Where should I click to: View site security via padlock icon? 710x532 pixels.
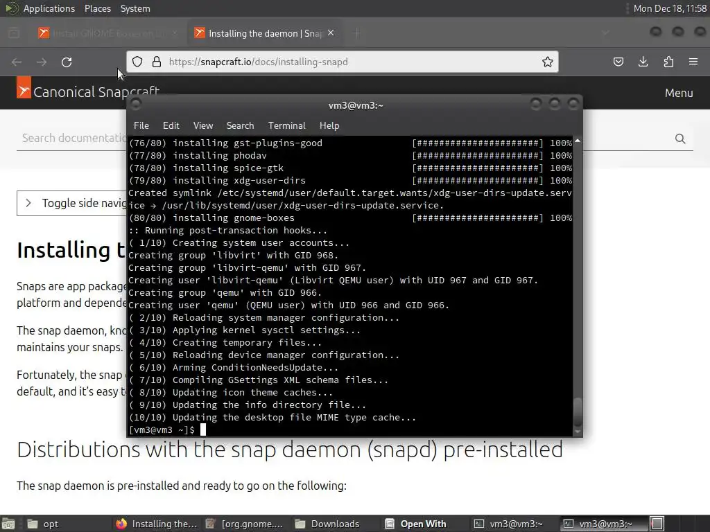pyautogui.click(x=157, y=62)
